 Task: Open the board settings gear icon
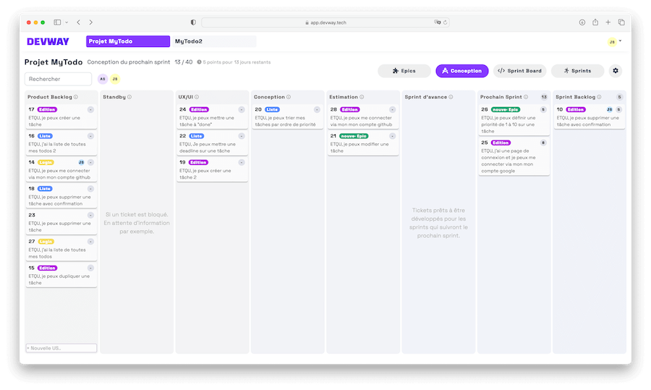616,71
